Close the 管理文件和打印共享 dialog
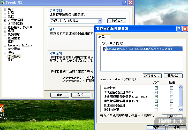Image resolution: width=188 pixels, height=130 pixels. click(185, 29)
